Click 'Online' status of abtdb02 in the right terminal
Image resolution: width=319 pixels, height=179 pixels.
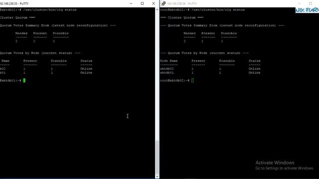click(254, 69)
